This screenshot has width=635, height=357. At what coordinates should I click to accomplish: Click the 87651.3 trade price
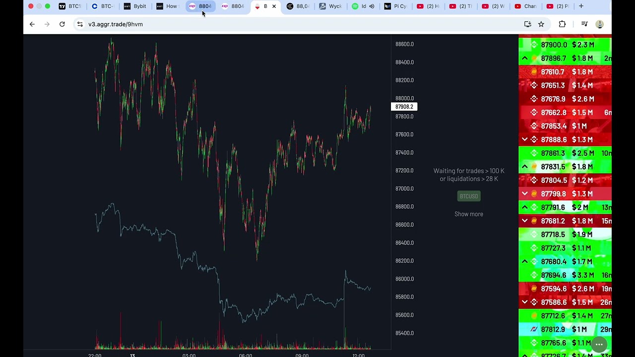coord(553,85)
